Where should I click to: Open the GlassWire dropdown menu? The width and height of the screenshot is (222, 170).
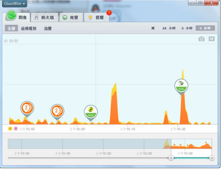click(15, 4)
